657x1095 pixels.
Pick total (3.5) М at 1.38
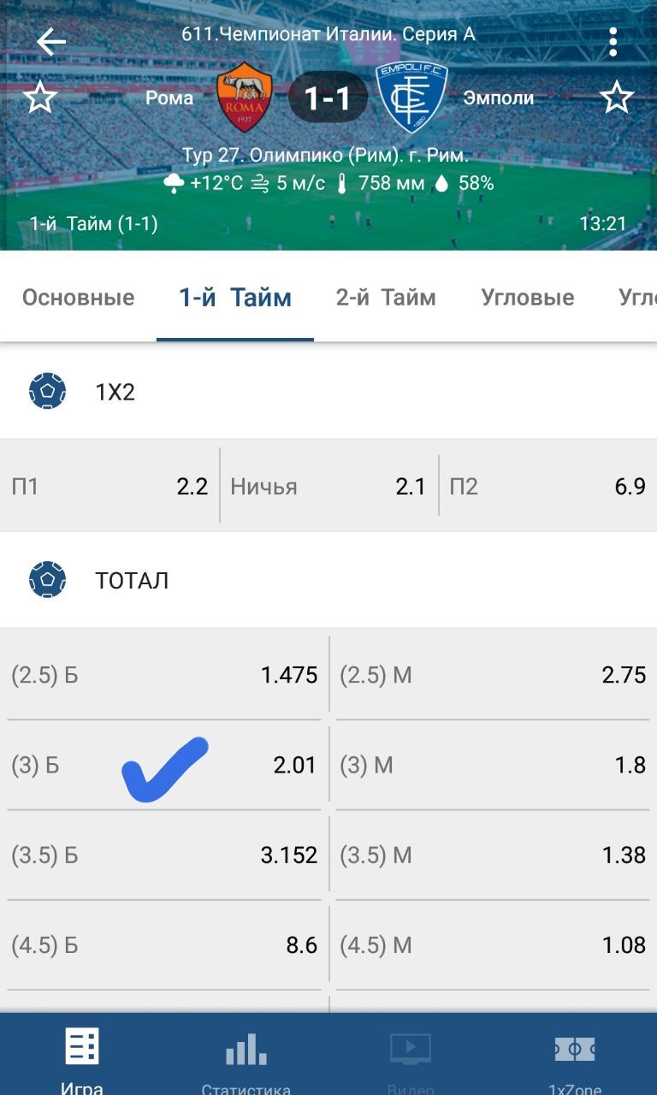[493, 855]
